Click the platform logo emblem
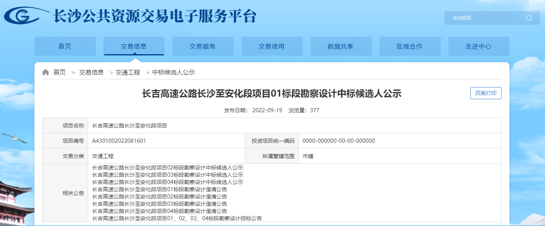The height and width of the screenshot is (226, 545). click(26, 16)
